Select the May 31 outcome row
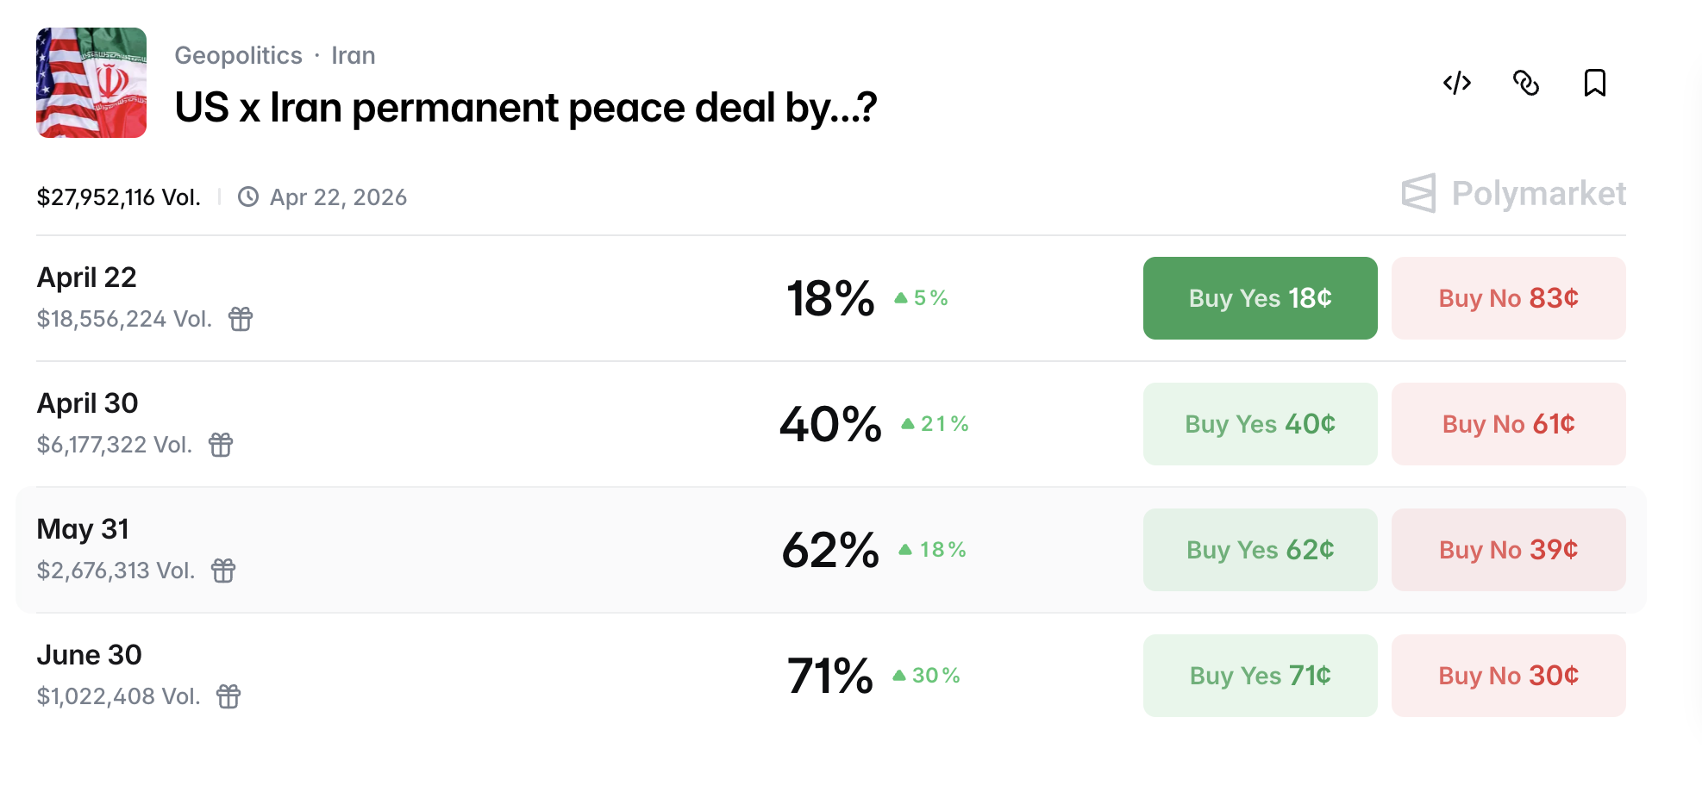 517,550
